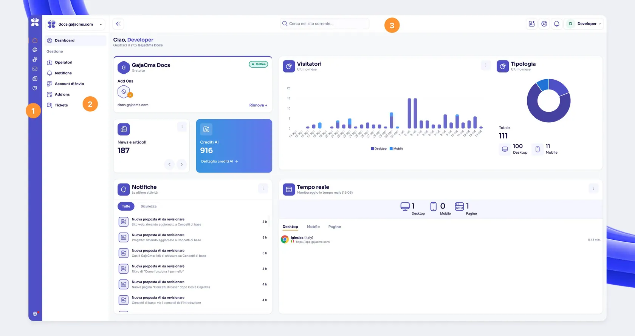The image size is (635, 336).
Task: Open the support lifebuoy icon
Action: click(544, 24)
